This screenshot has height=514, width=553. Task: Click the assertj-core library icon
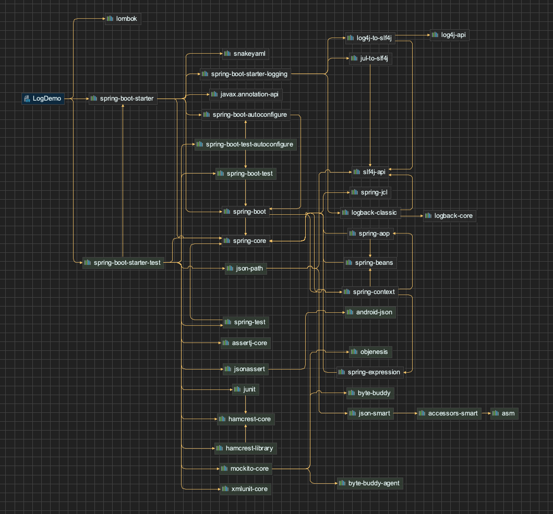[226, 343]
